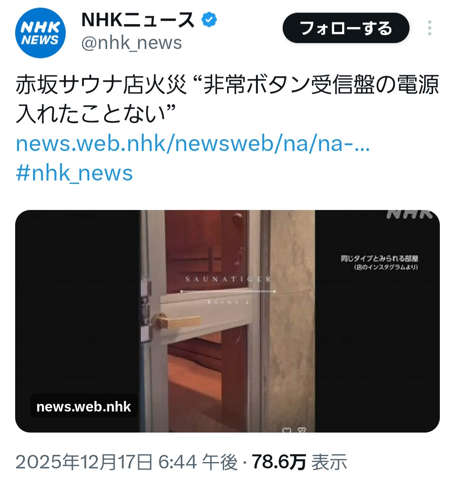Click the heart icon in the sauna image
Image resolution: width=455 pixels, height=484 pixels.
pos(287,430)
